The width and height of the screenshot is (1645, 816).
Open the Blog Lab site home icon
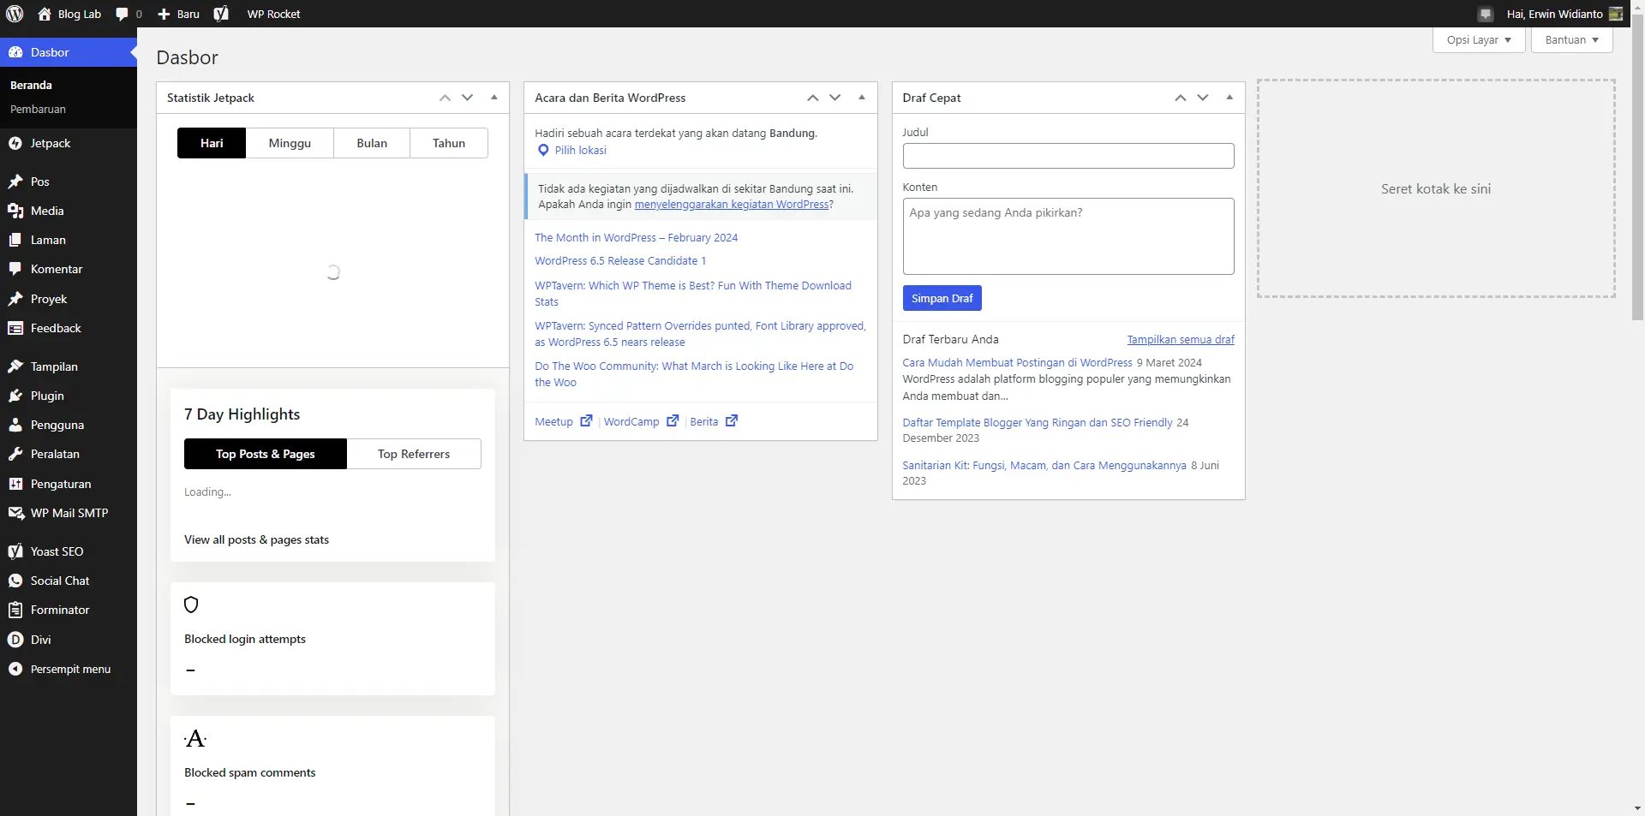click(x=45, y=14)
